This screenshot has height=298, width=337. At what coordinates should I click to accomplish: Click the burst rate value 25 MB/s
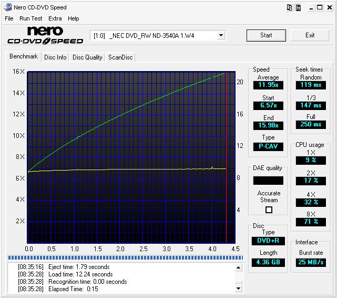click(311, 262)
